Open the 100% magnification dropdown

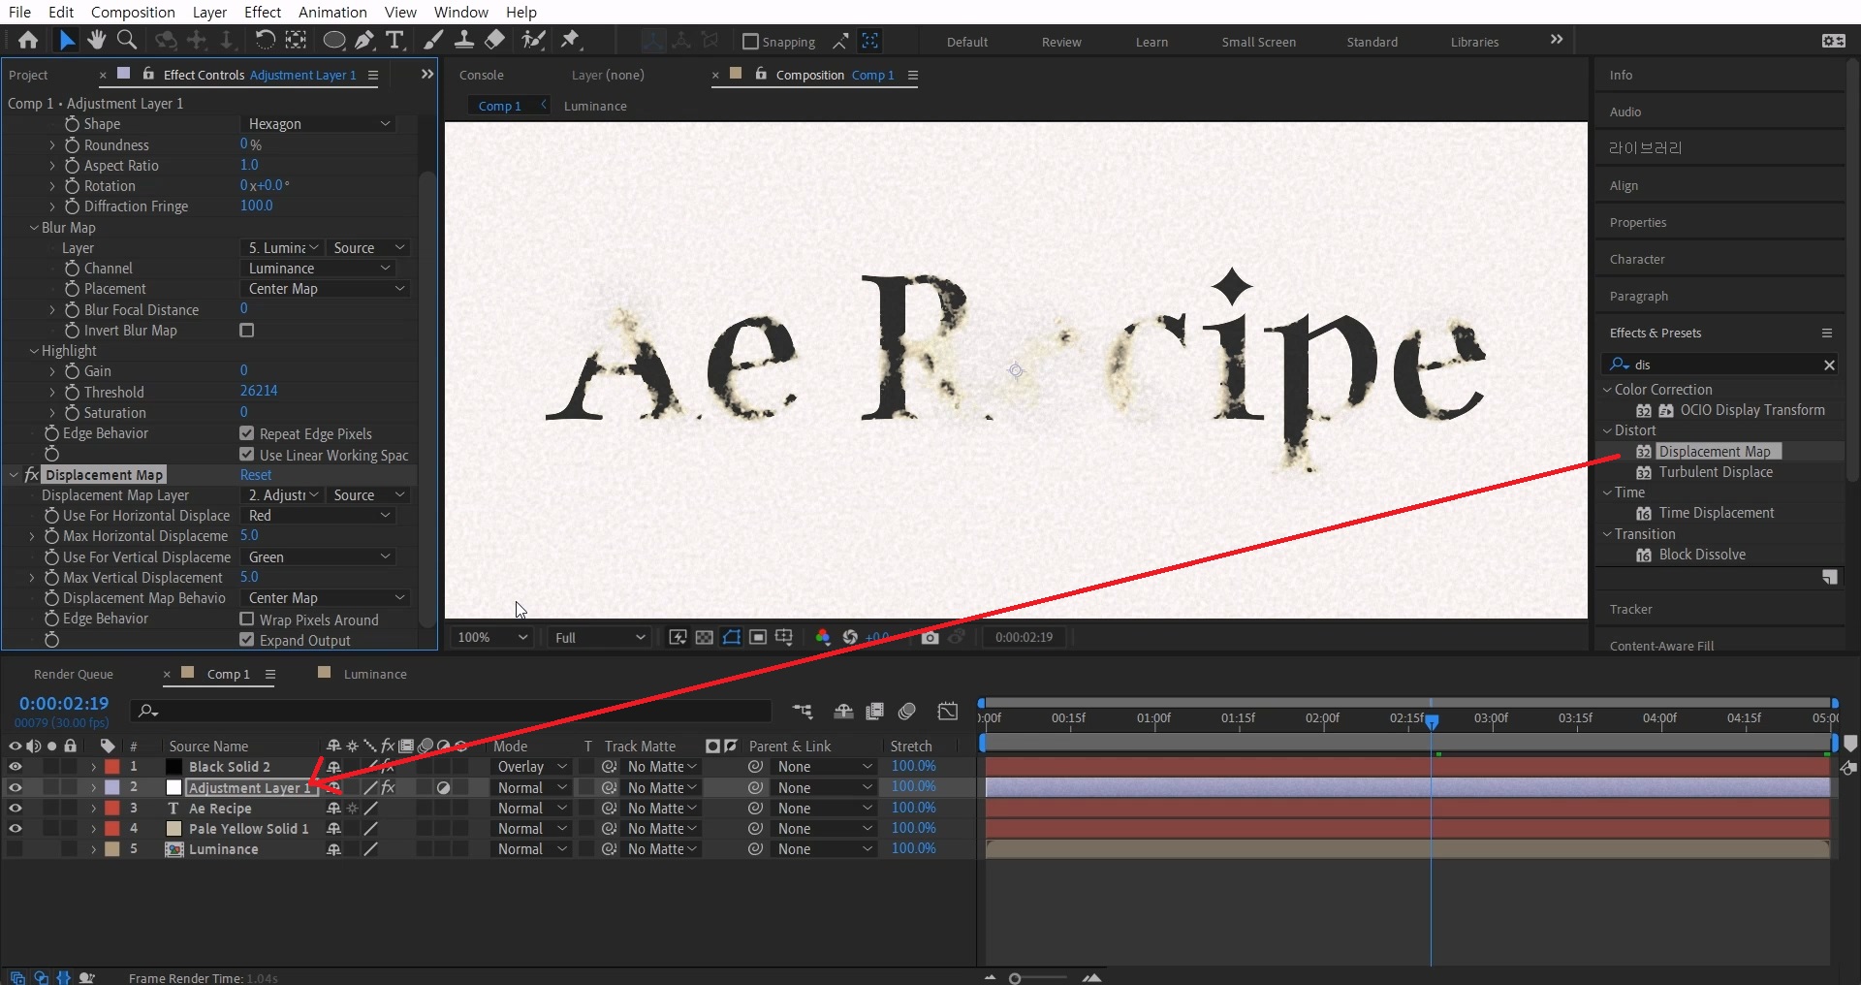492,638
